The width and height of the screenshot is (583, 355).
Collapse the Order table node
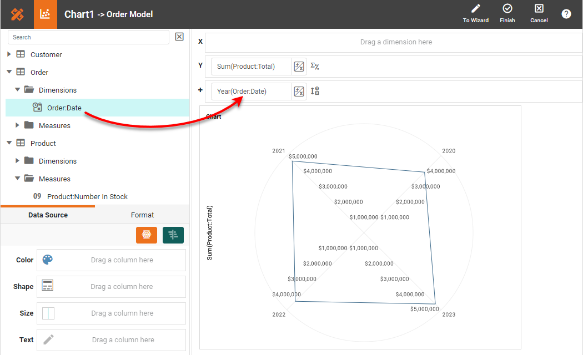(x=9, y=72)
